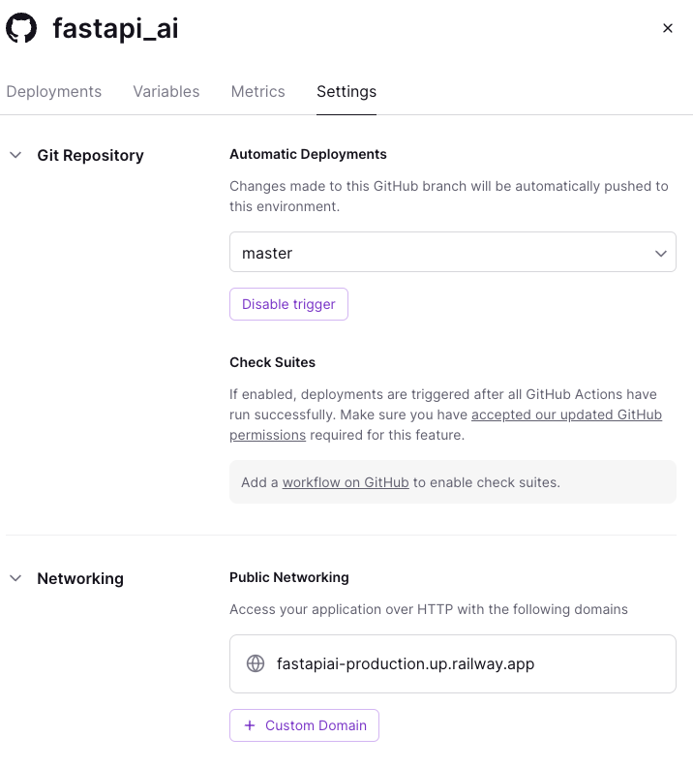Close the fastapi_ai service panel
This screenshot has height=768, width=693.
coord(667,28)
